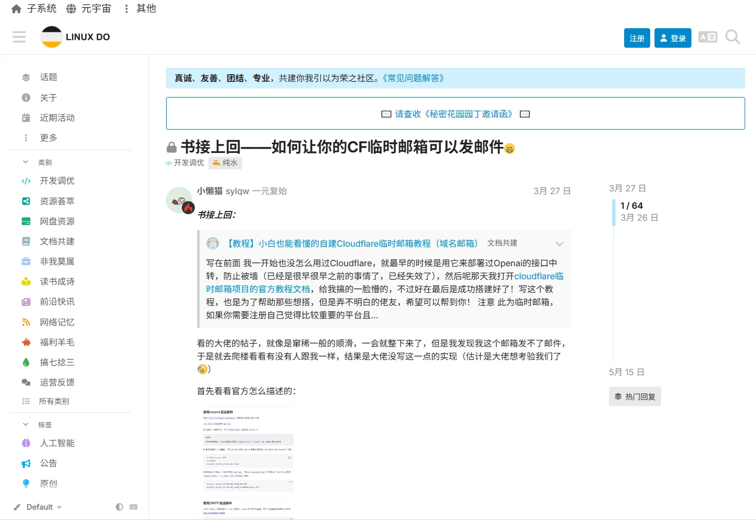Image resolution: width=756 pixels, height=520 pixels.
Task: Click the globe icon beside 元宇宙
Action: click(x=71, y=9)
